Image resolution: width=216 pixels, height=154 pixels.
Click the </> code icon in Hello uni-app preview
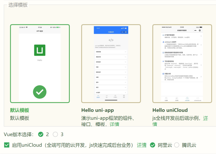[x=111, y=40]
